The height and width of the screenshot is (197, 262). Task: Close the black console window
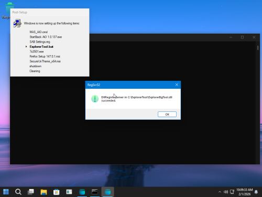tap(254, 37)
